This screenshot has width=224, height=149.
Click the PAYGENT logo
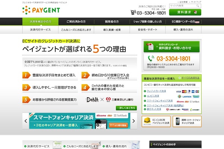tap(41, 10)
